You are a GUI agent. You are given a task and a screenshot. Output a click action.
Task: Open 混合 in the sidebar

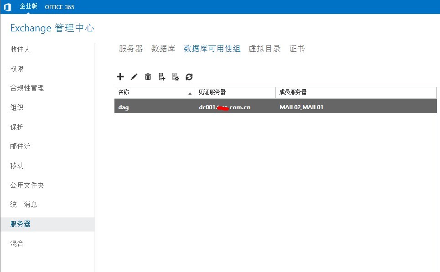17,243
